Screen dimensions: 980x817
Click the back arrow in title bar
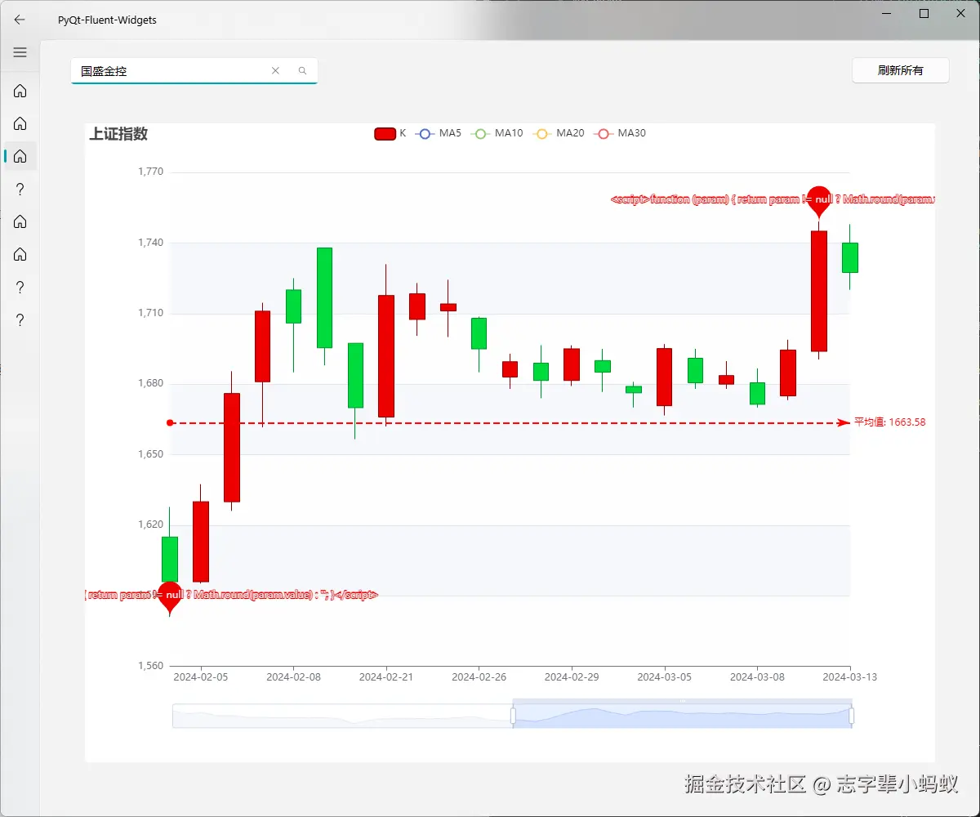tap(20, 20)
